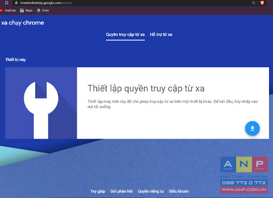Switch to Quyền truy cập từ xa tab

click(126, 35)
